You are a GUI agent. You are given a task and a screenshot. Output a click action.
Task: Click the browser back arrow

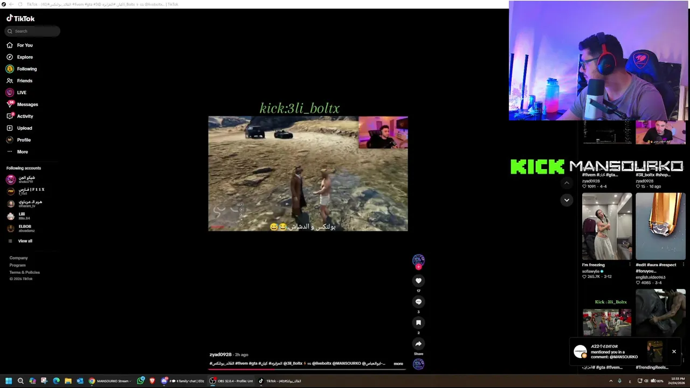pyautogui.click(x=11, y=4)
